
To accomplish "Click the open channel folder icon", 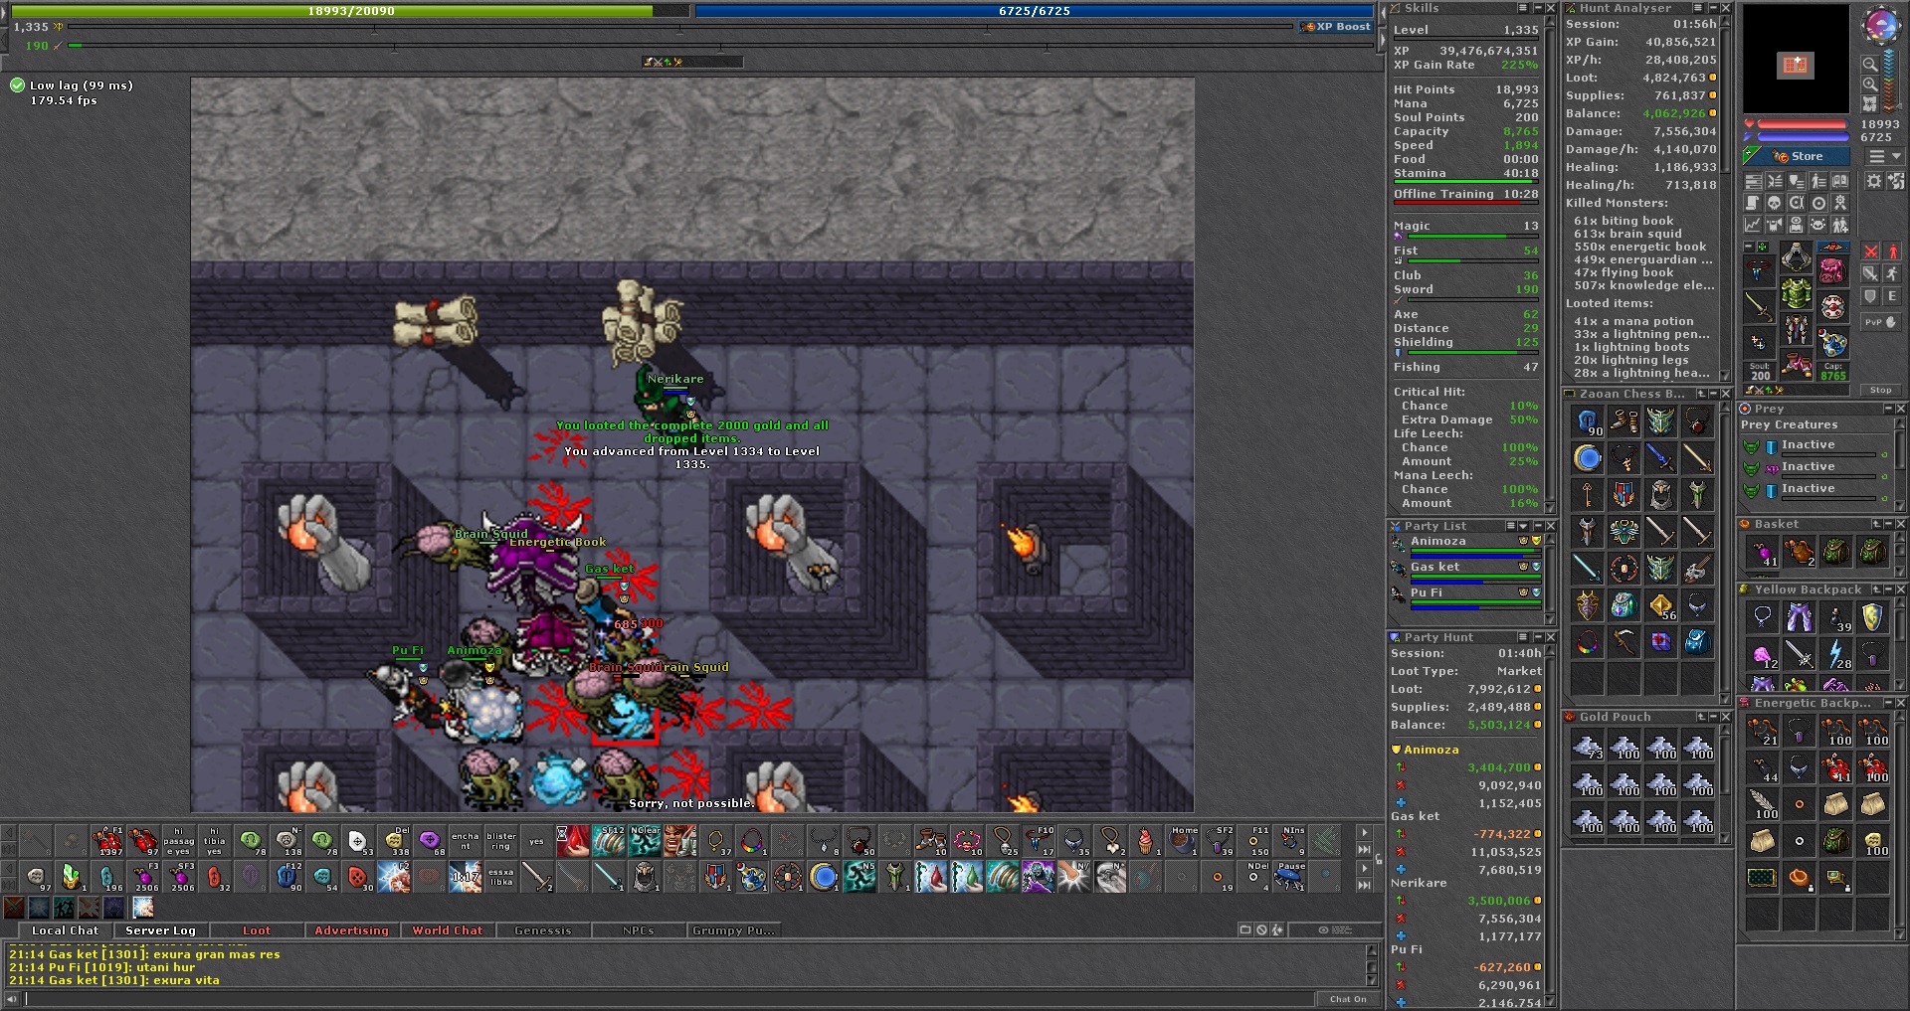I will point(1245,929).
